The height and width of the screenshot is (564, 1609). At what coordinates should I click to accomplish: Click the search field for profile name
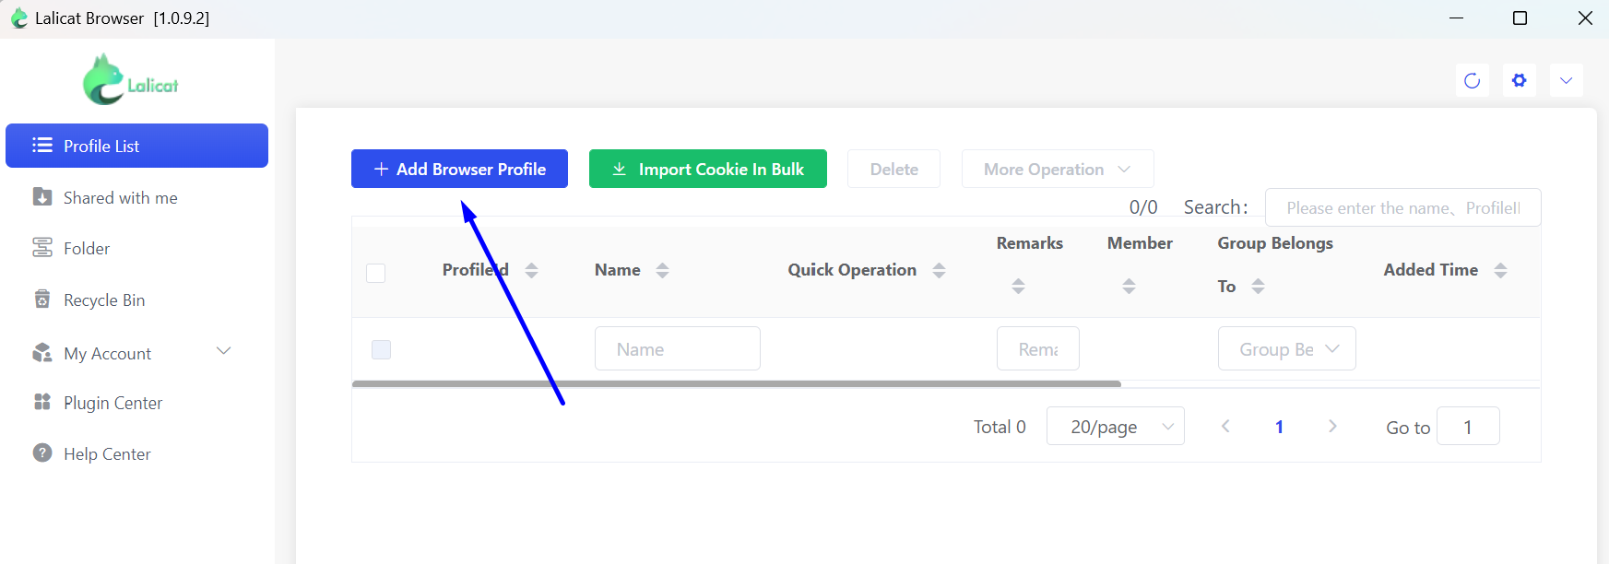(1402, 208)
